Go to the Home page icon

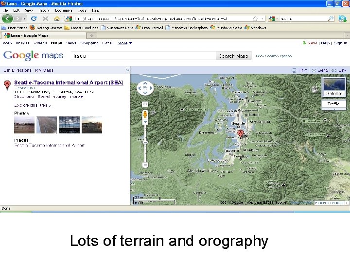coord(57,19)
